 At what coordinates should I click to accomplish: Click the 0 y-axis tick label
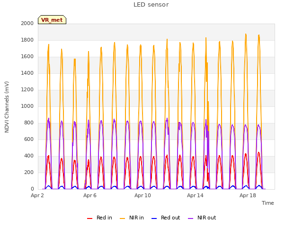pyautogui.click(x=32, y=189)
